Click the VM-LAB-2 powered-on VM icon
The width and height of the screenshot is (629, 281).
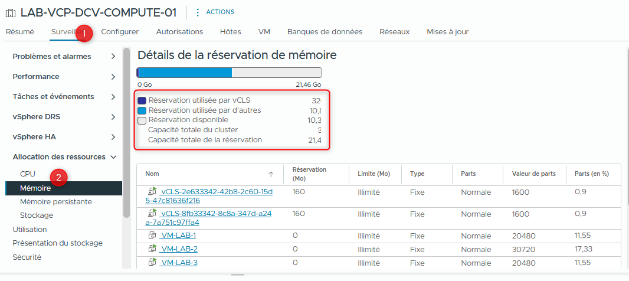point(152,249)
